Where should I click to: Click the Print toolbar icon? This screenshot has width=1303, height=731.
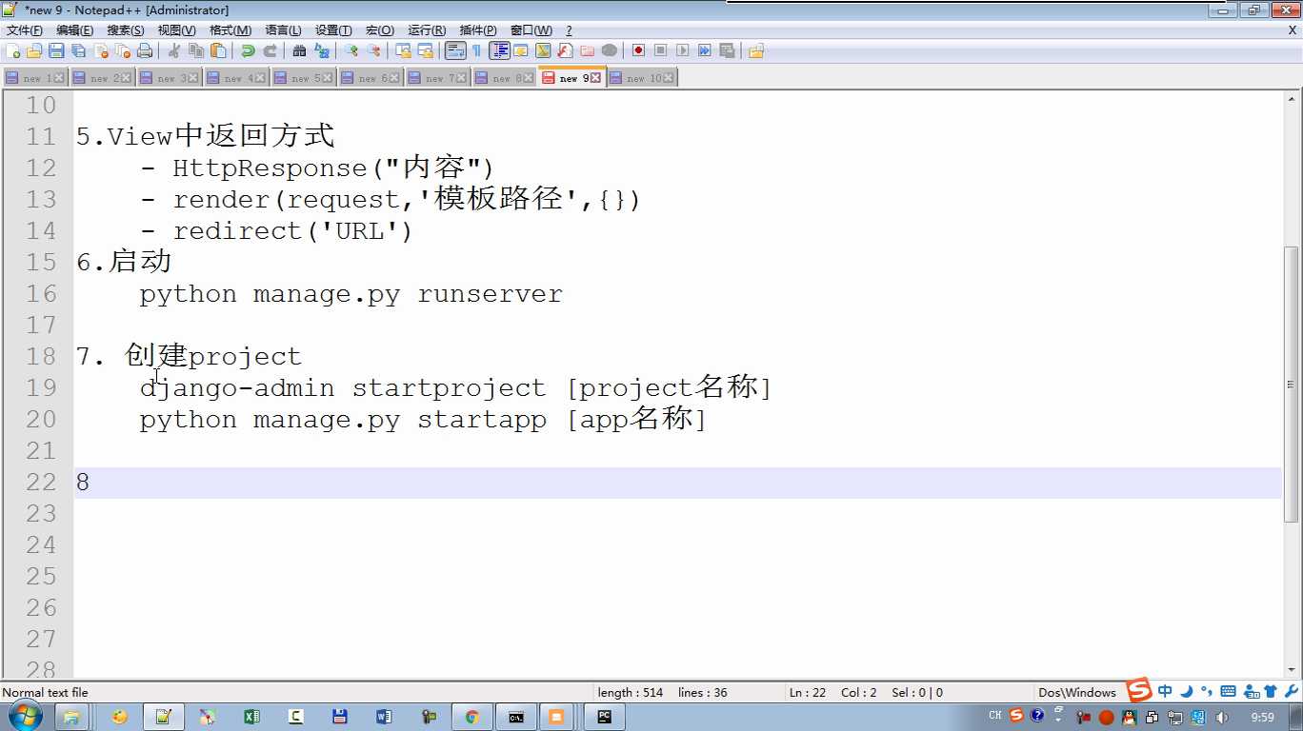pos(145,50)
